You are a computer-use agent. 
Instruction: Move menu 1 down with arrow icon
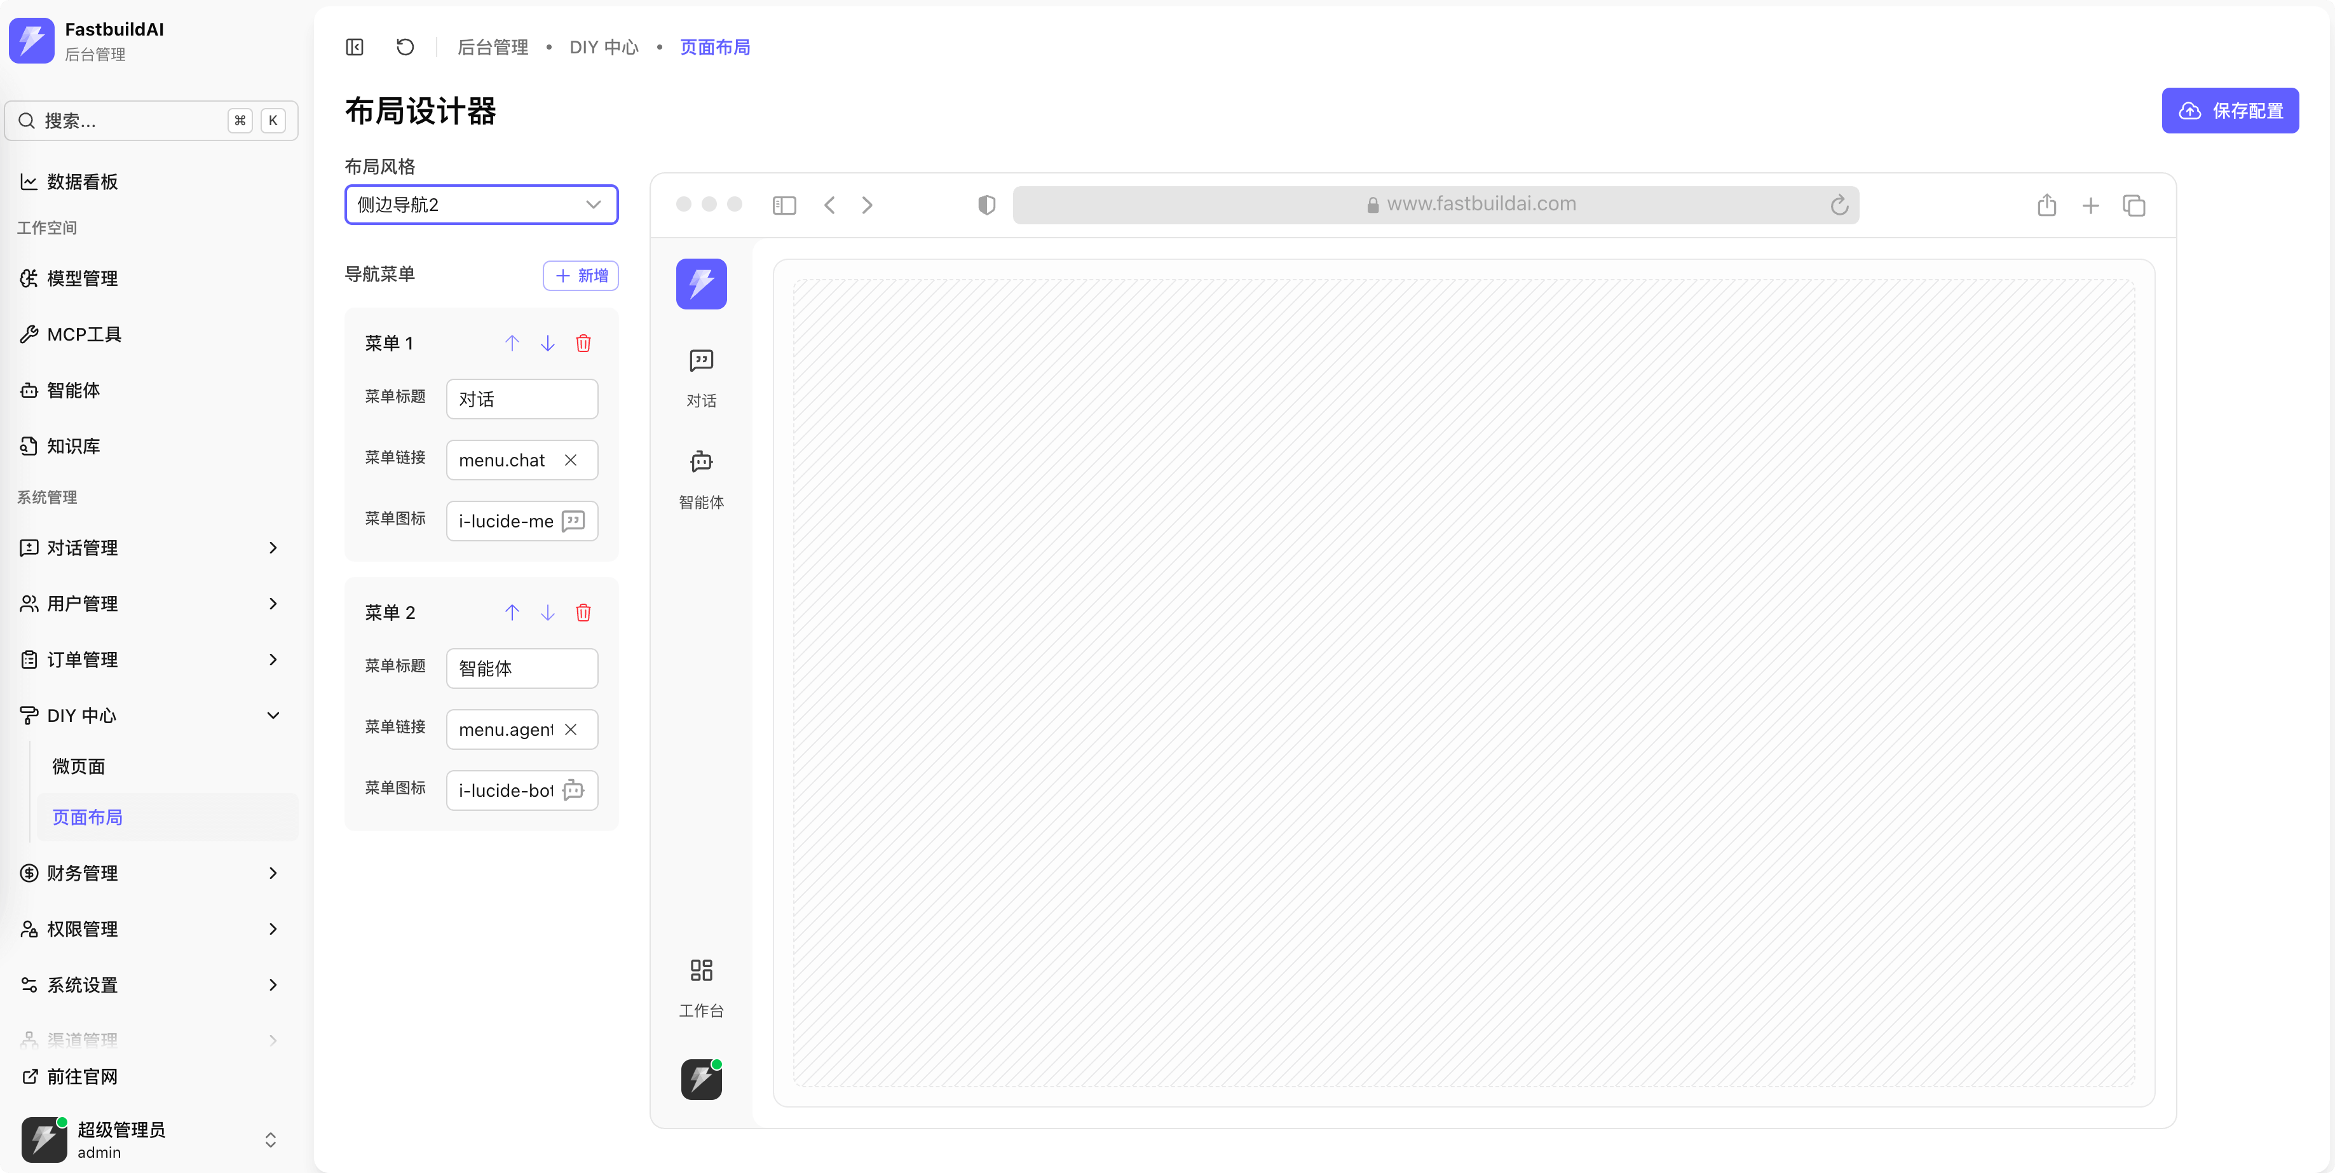(x=547, y=342)
